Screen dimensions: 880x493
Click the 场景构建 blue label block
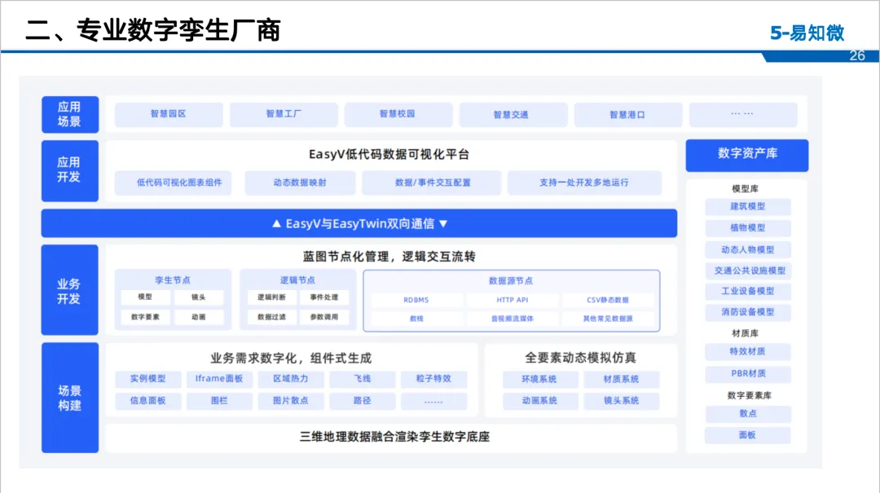pyautogui.click(x=69, y=398)
